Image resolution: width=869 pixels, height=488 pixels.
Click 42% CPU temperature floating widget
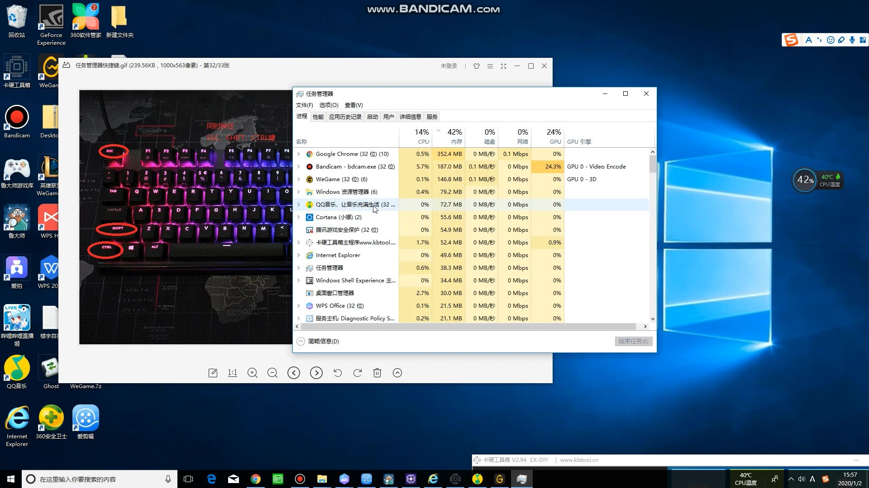[x=817, y=180]
